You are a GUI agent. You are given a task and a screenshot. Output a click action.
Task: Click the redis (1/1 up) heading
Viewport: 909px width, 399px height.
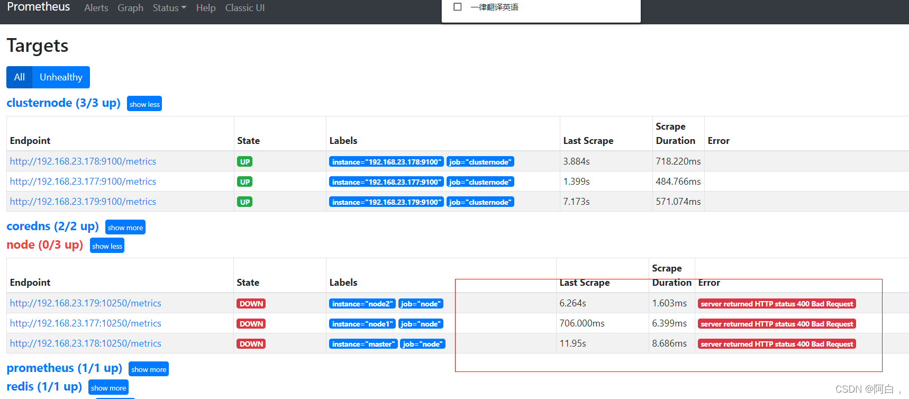tap(44, 386)
